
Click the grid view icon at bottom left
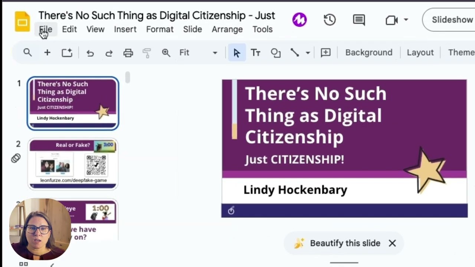pyautogui.click(x=23, y=264)
